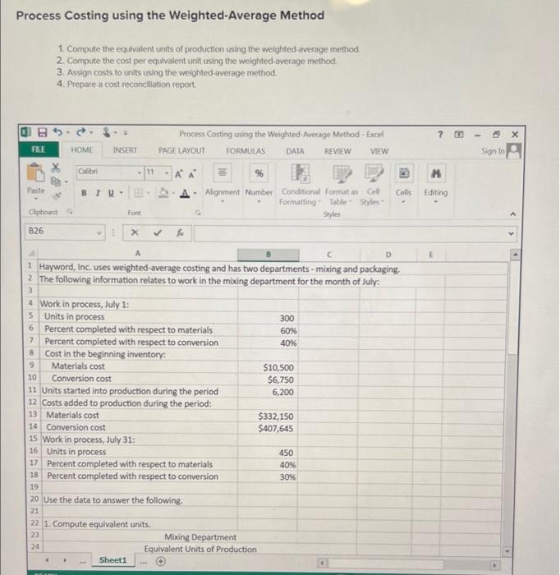Image resolution: width=560 pixels, height=575 pixels.
Task: Add a new sheet with the plus icon
Action: pyautogui.click(x=160, y=561)
